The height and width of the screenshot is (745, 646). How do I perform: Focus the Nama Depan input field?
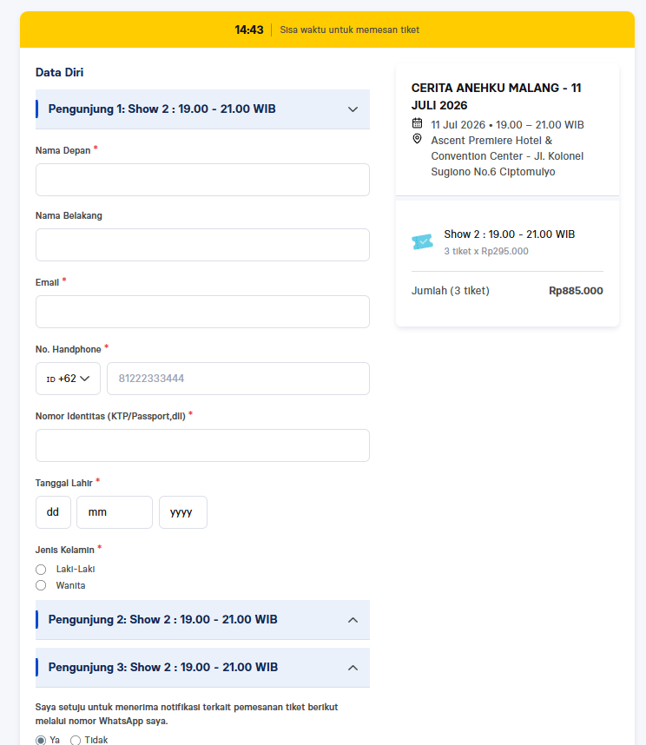(x=202, y=180)
